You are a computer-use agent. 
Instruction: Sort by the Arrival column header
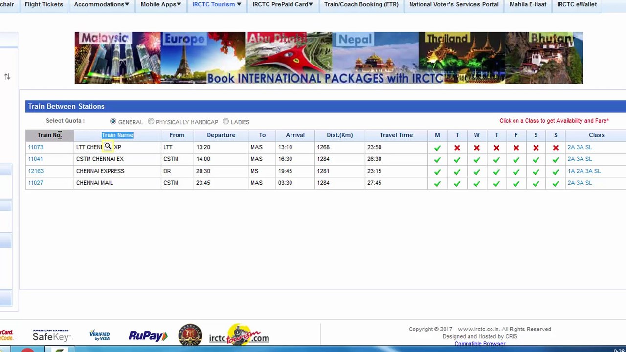coord(295,135)
